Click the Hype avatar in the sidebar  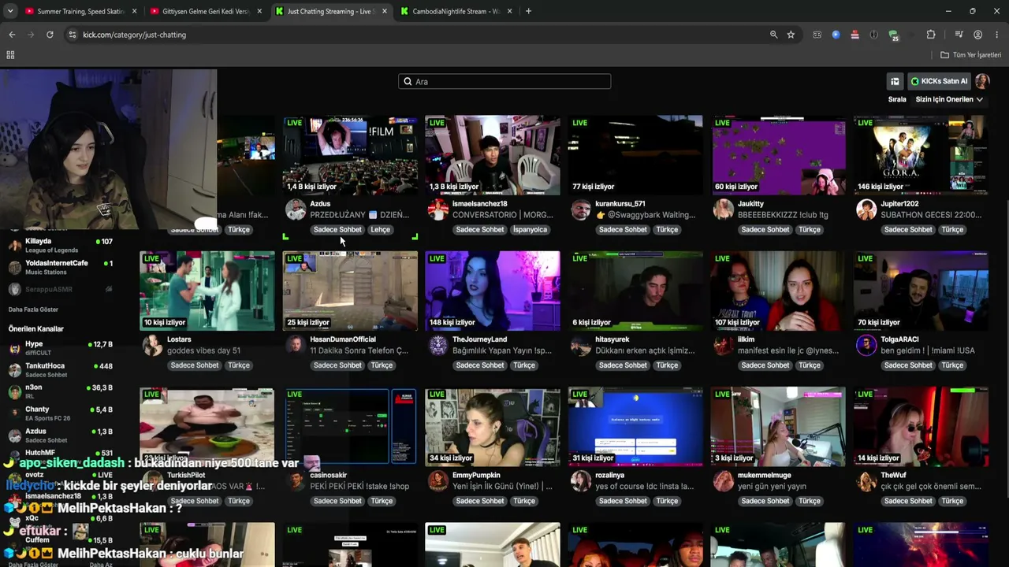[14, 348]
